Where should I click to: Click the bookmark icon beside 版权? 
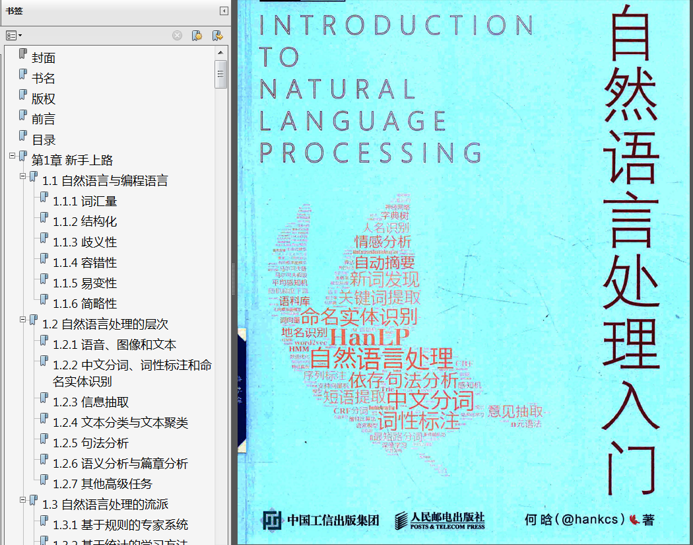(x=23, y=94)
